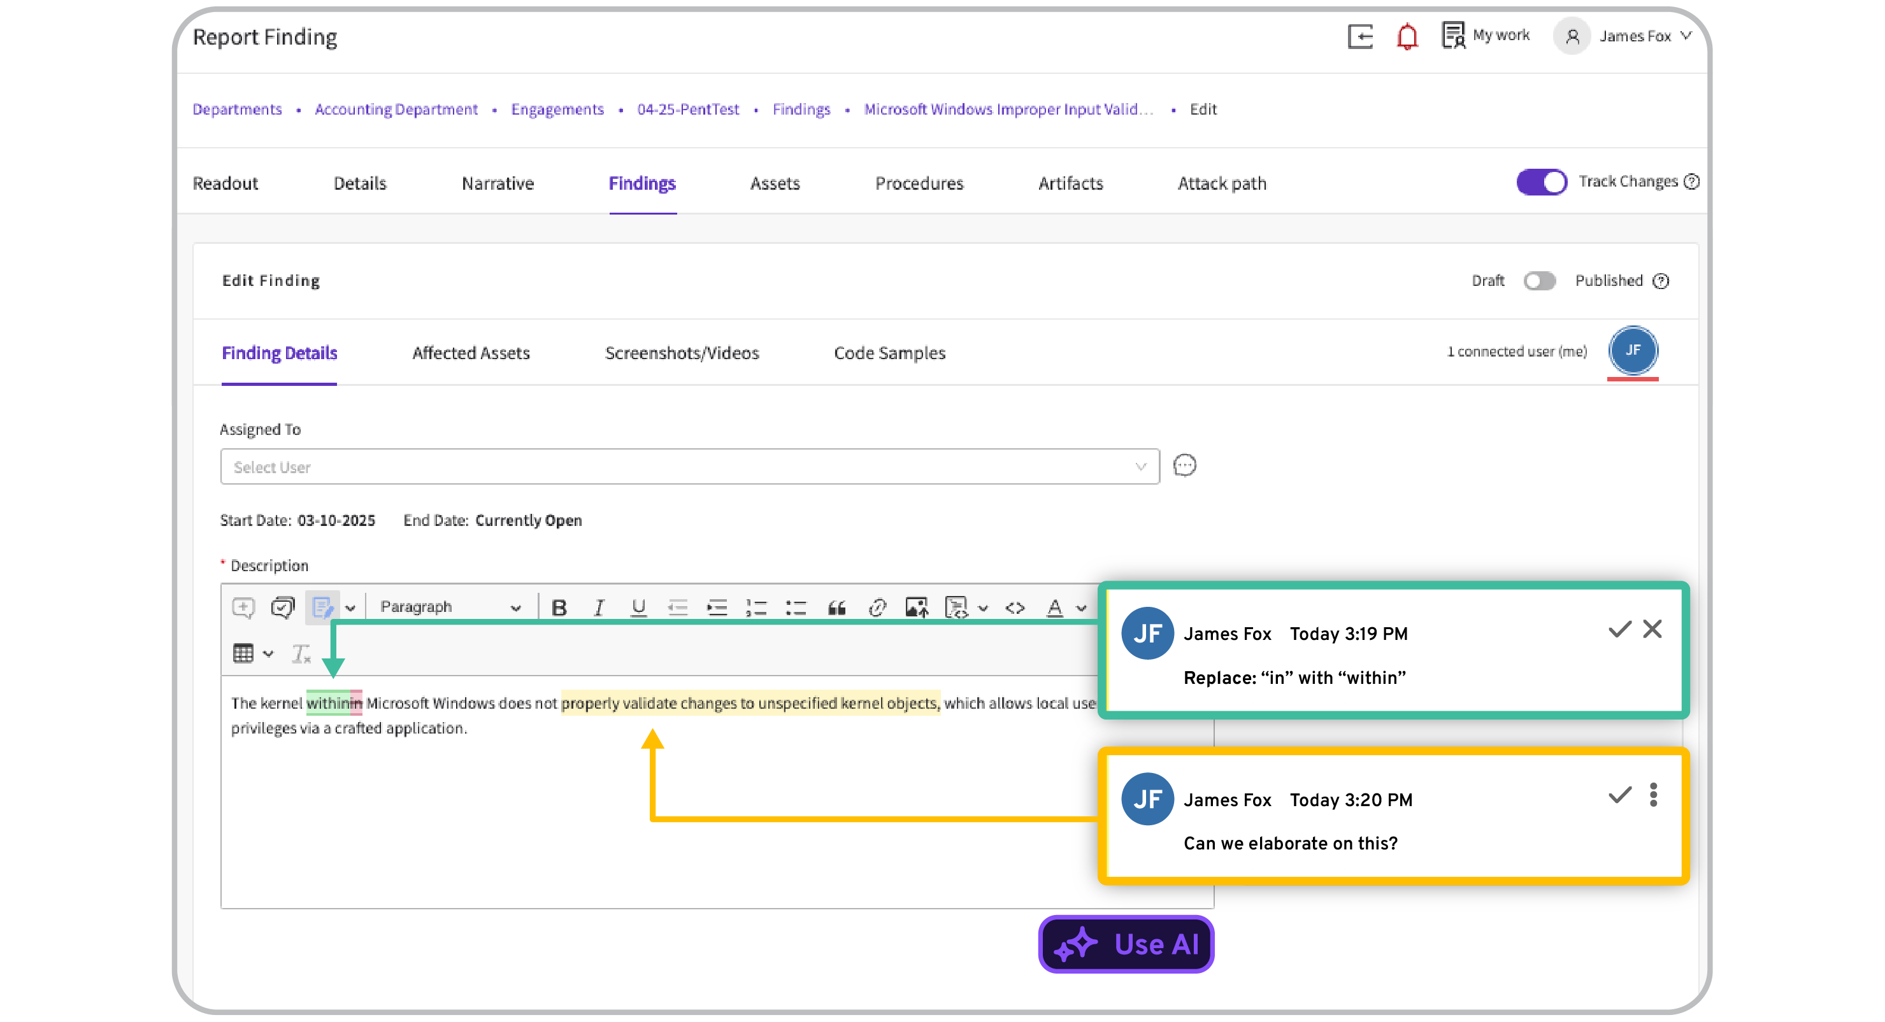Open the Attack path tab

pos(1221,183)
